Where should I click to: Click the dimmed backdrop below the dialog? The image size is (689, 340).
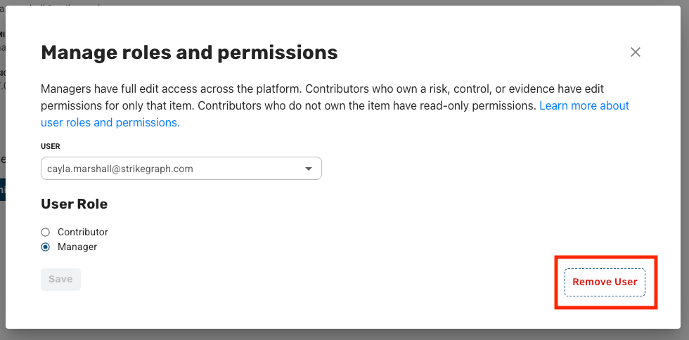coord(344,334)
